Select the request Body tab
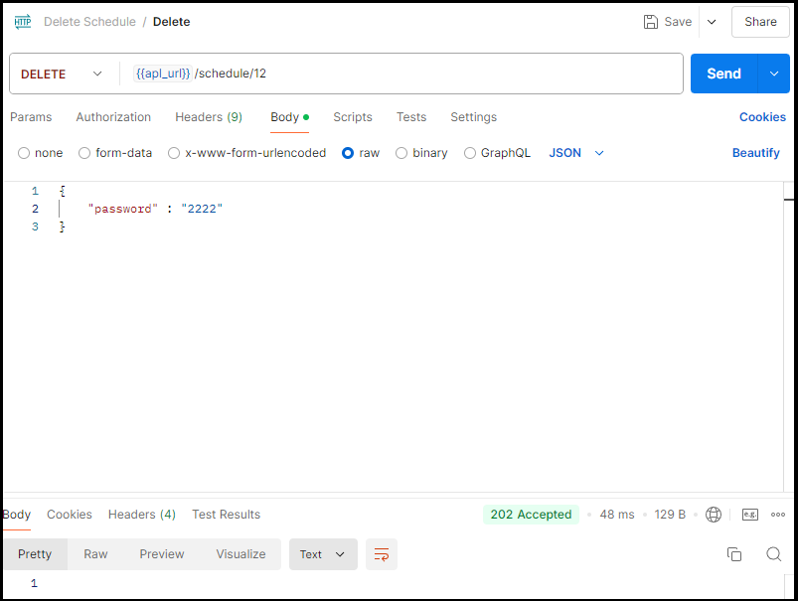This screenshot has width=798, height=601. point(289,117)
